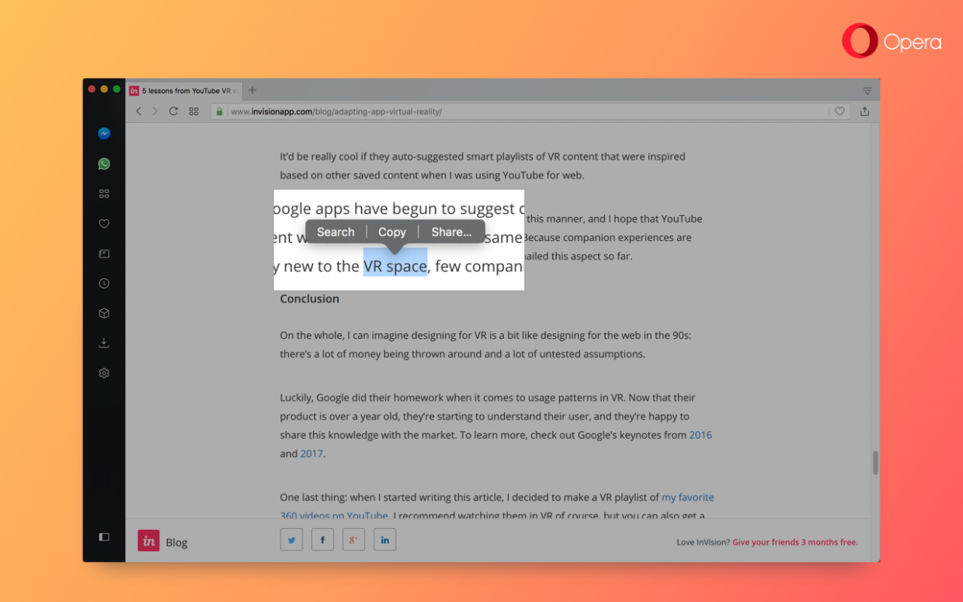963x602 pixels.
Task: Toggle the bookmark heart in the address bar
Action: (840, 111)
